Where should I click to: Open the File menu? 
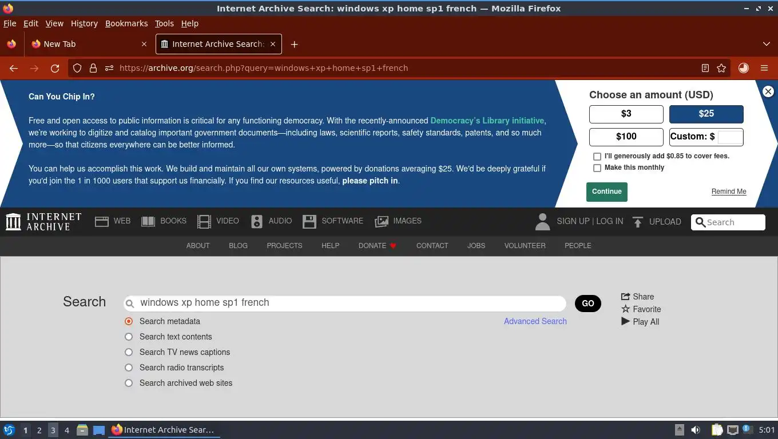(x=10, y=23)
